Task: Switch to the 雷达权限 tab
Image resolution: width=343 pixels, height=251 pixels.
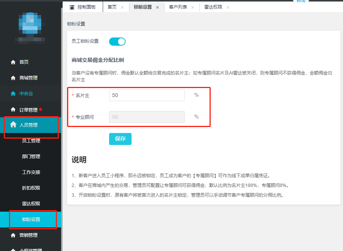Action: pos(213,7)
